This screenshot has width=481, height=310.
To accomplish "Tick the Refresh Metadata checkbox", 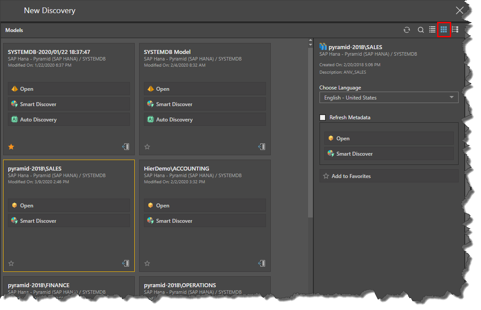I will [323, 118].
